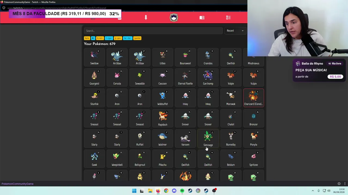The image size is (348, 195).
Task: Select the Ponyta Pokémon
Action: [x=253, y=139]
